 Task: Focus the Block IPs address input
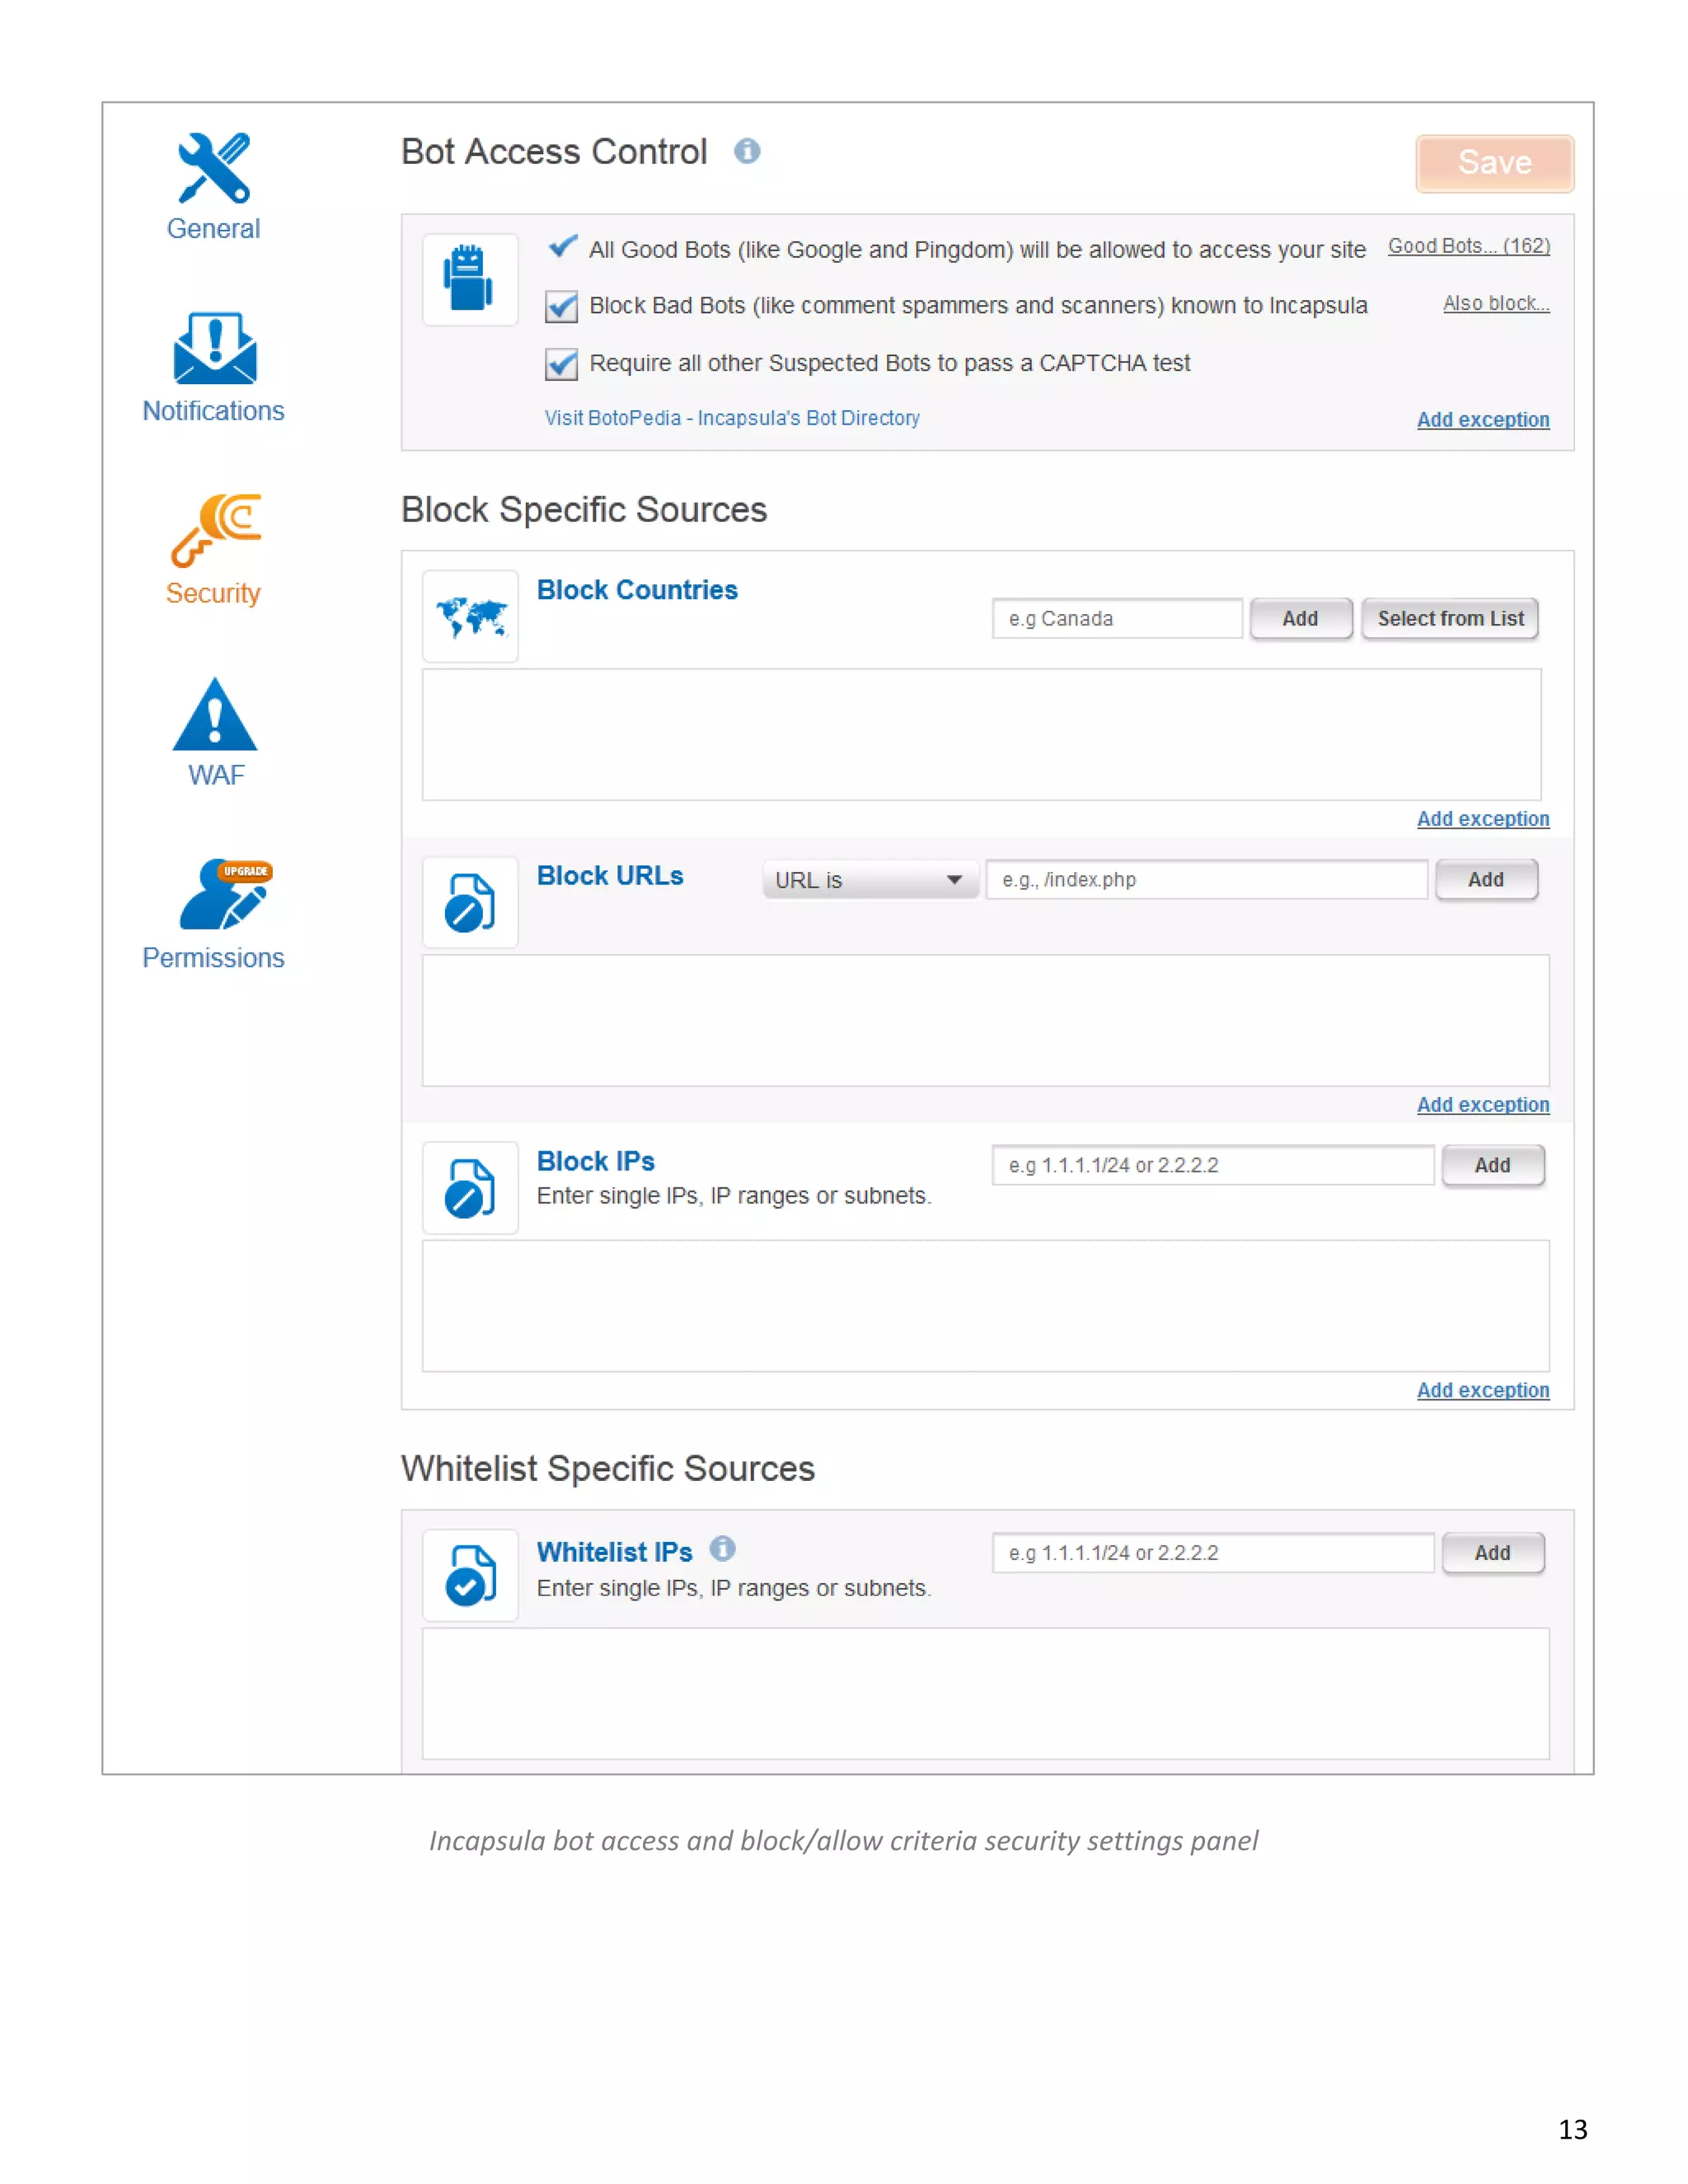[1213, 1165]
